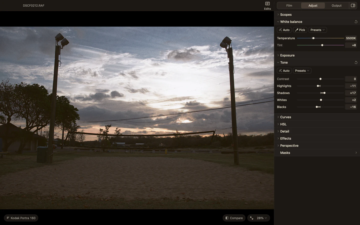This screenshot has height=225, width=360.
Task: Open the Edits history panel
Action: [x=267, y=5]
